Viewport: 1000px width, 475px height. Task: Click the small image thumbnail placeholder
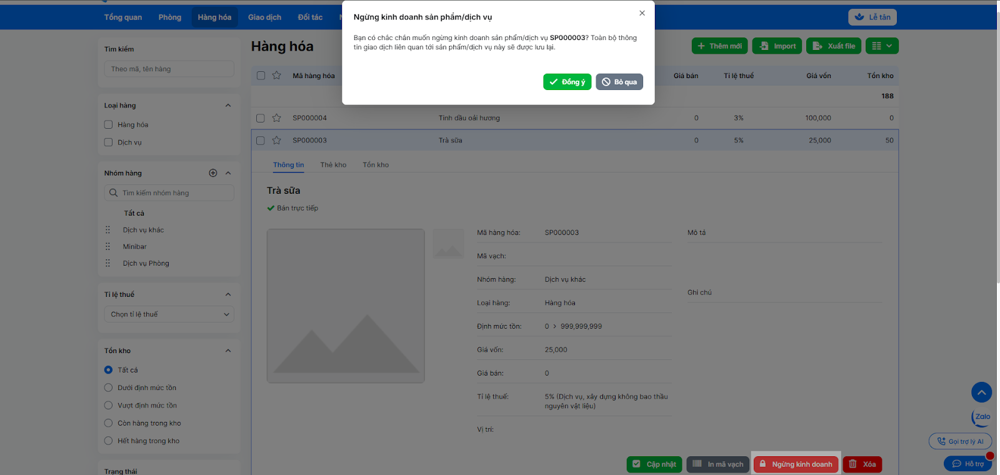pos(448,244)
